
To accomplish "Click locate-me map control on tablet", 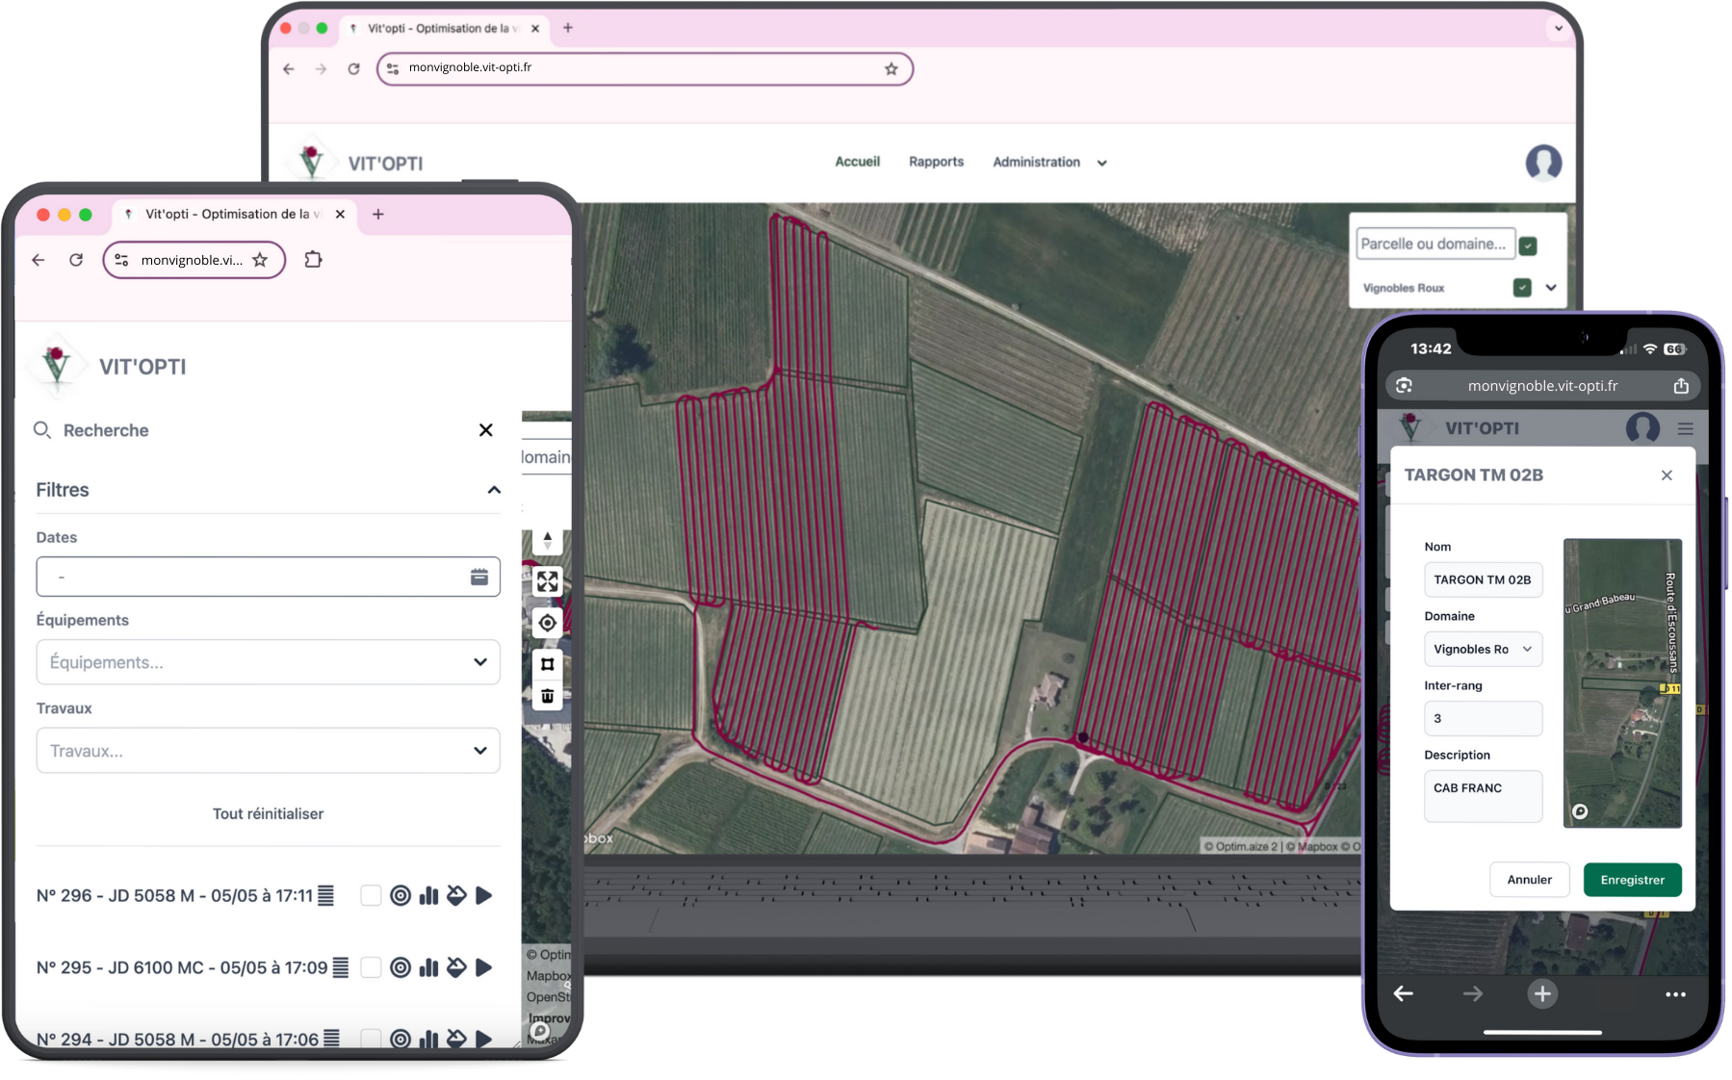I will [x=547, y=623].
